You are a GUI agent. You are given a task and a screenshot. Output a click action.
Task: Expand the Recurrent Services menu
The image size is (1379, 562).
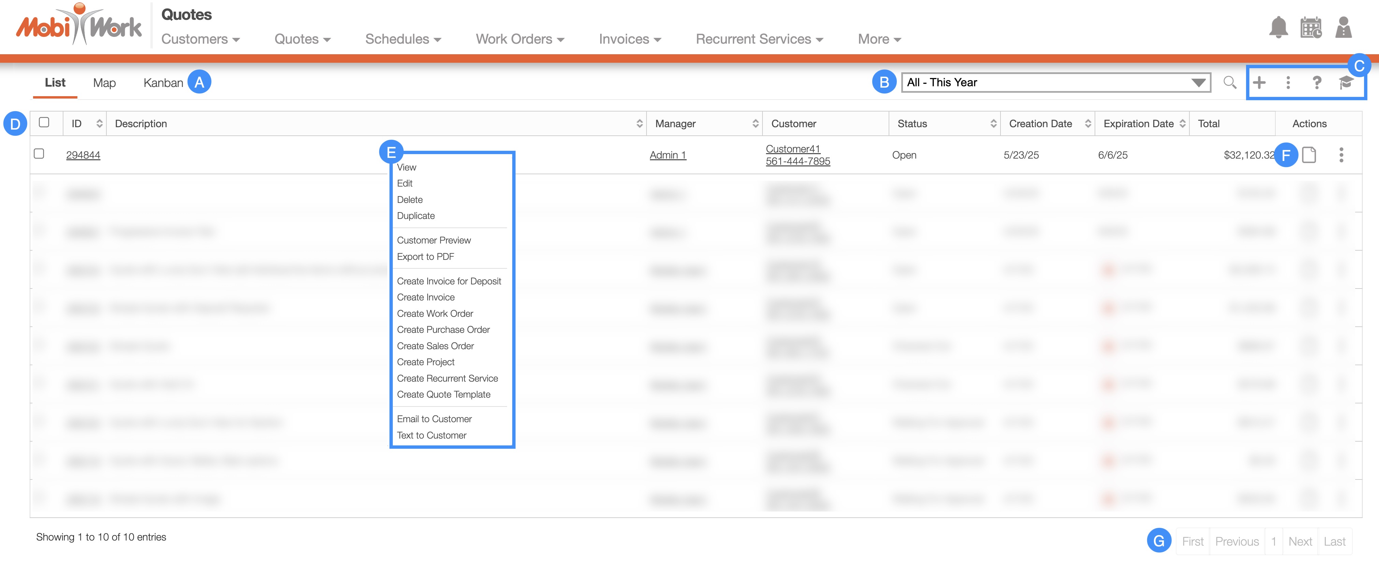759,39
